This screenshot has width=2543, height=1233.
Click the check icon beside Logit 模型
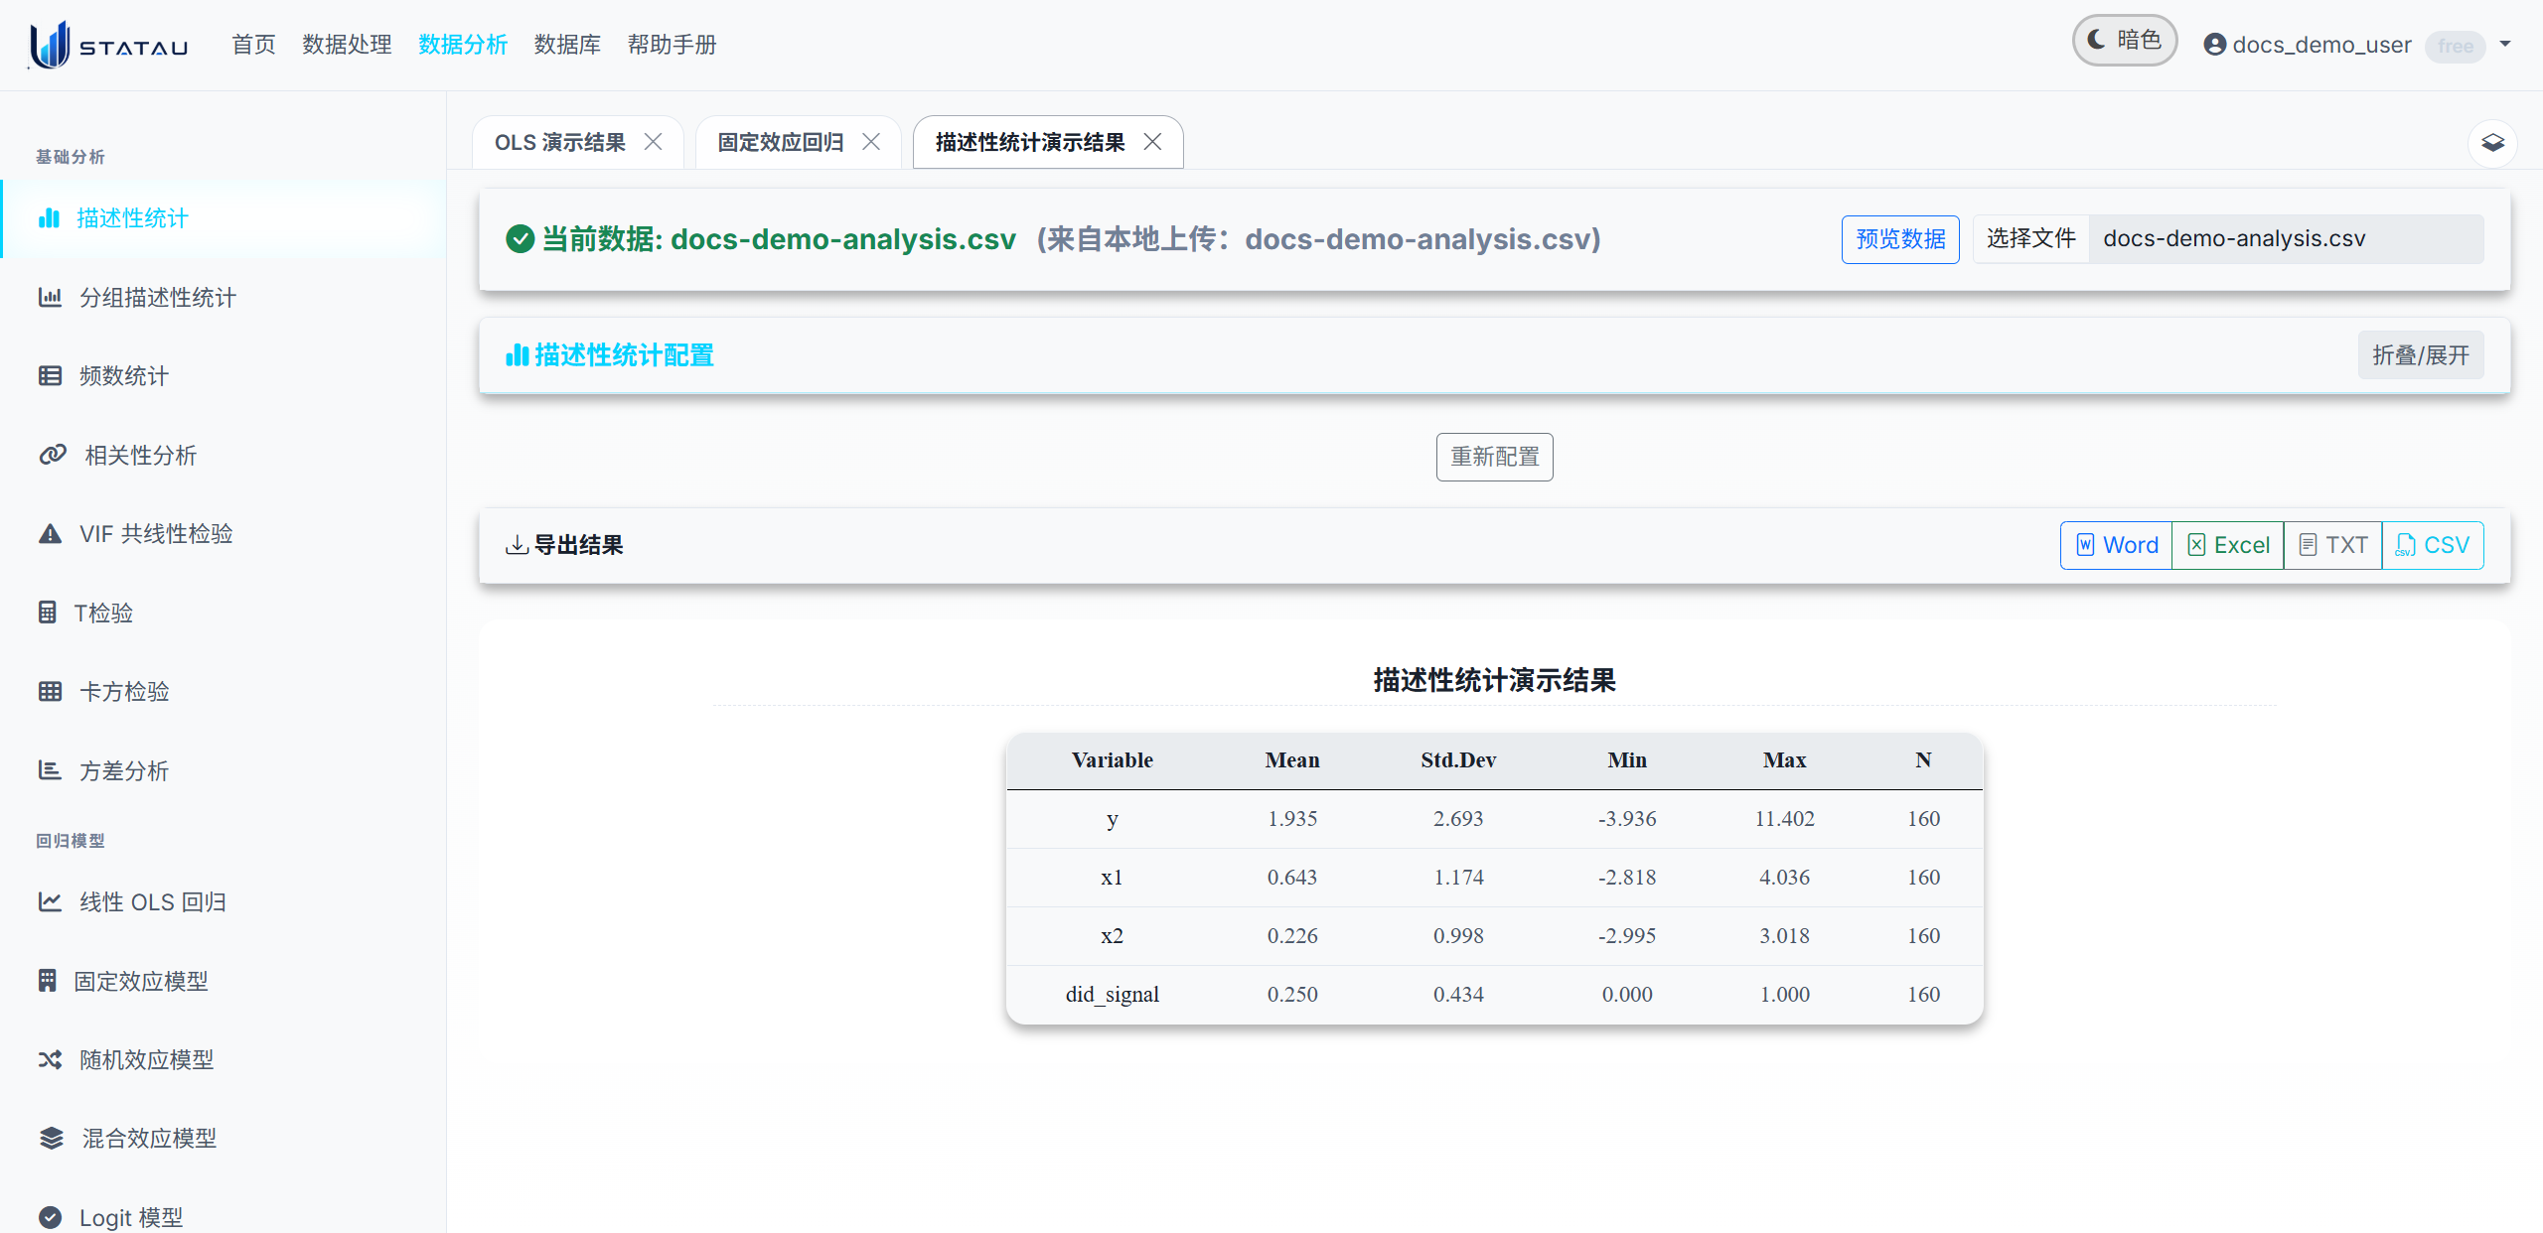[x=50, y=1217]
